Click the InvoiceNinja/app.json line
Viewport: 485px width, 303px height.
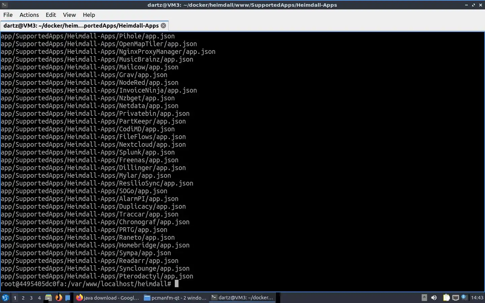(x=99, y=90)
